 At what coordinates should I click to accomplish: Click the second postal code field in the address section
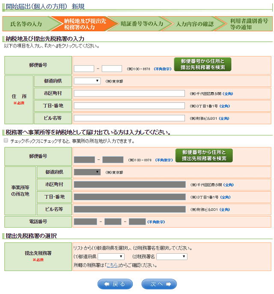coord(112,69)
